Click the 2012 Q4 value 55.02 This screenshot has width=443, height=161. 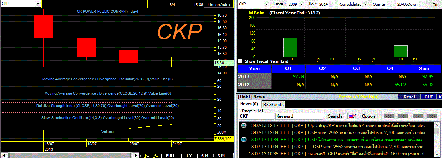(400, 85)
